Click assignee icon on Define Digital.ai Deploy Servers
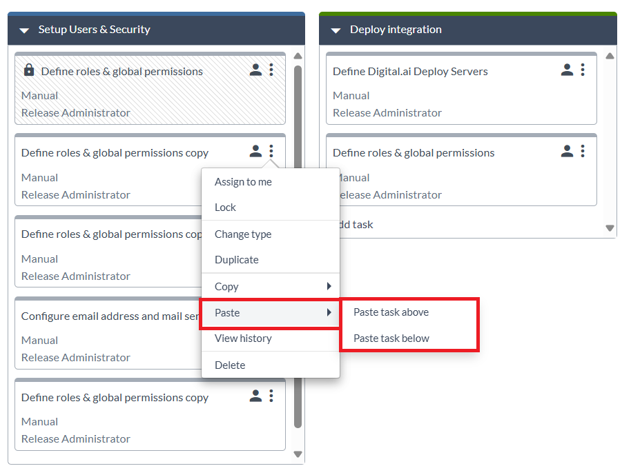This screenshot has height=475, width=631. pos(567,70)
